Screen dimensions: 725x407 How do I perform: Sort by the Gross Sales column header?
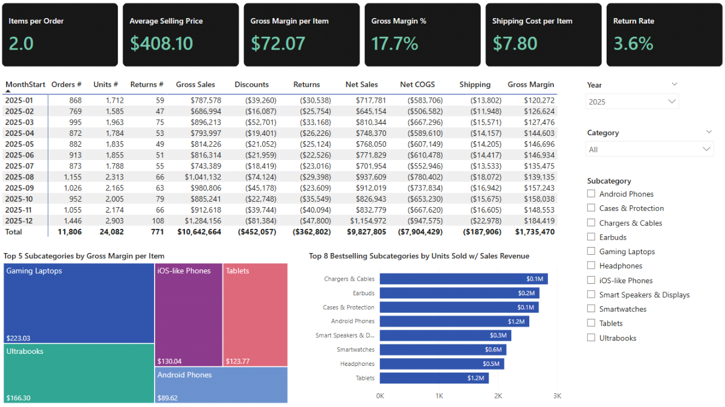(194, 85)
